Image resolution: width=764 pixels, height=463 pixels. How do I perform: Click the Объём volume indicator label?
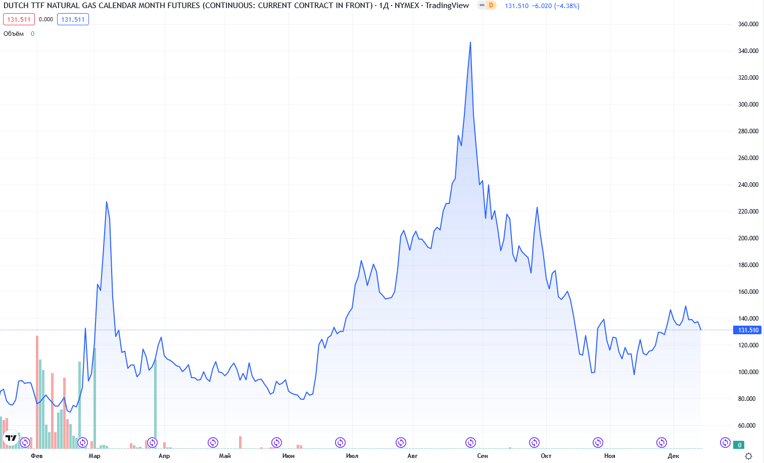14,34
